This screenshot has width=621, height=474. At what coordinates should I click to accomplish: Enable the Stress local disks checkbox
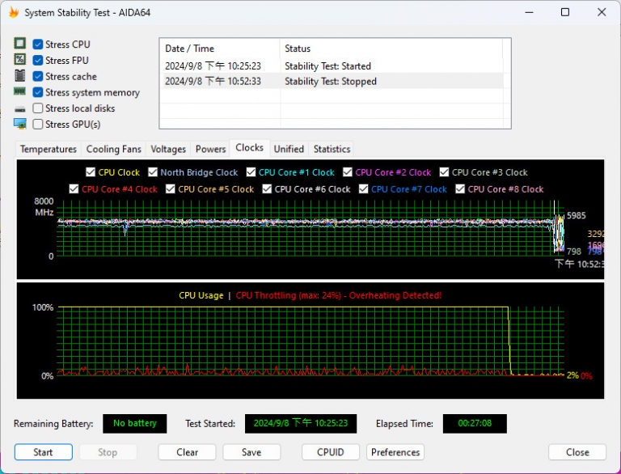[x=38, y=108]
